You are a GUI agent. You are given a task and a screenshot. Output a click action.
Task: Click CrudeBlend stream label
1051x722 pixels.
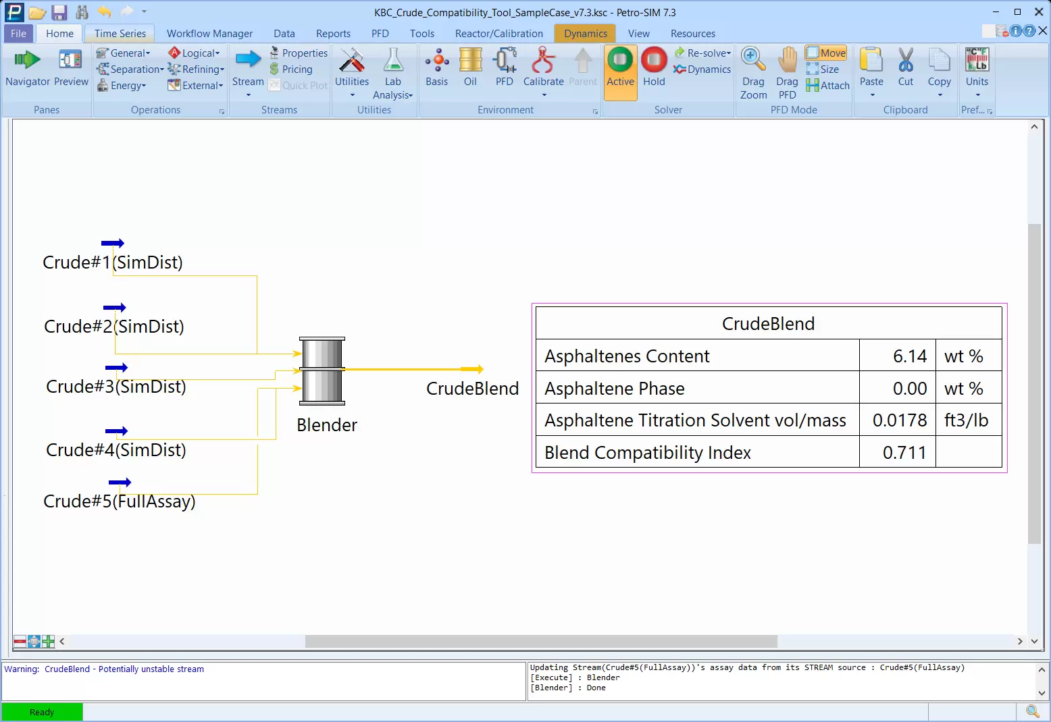(x=473, y=389)
